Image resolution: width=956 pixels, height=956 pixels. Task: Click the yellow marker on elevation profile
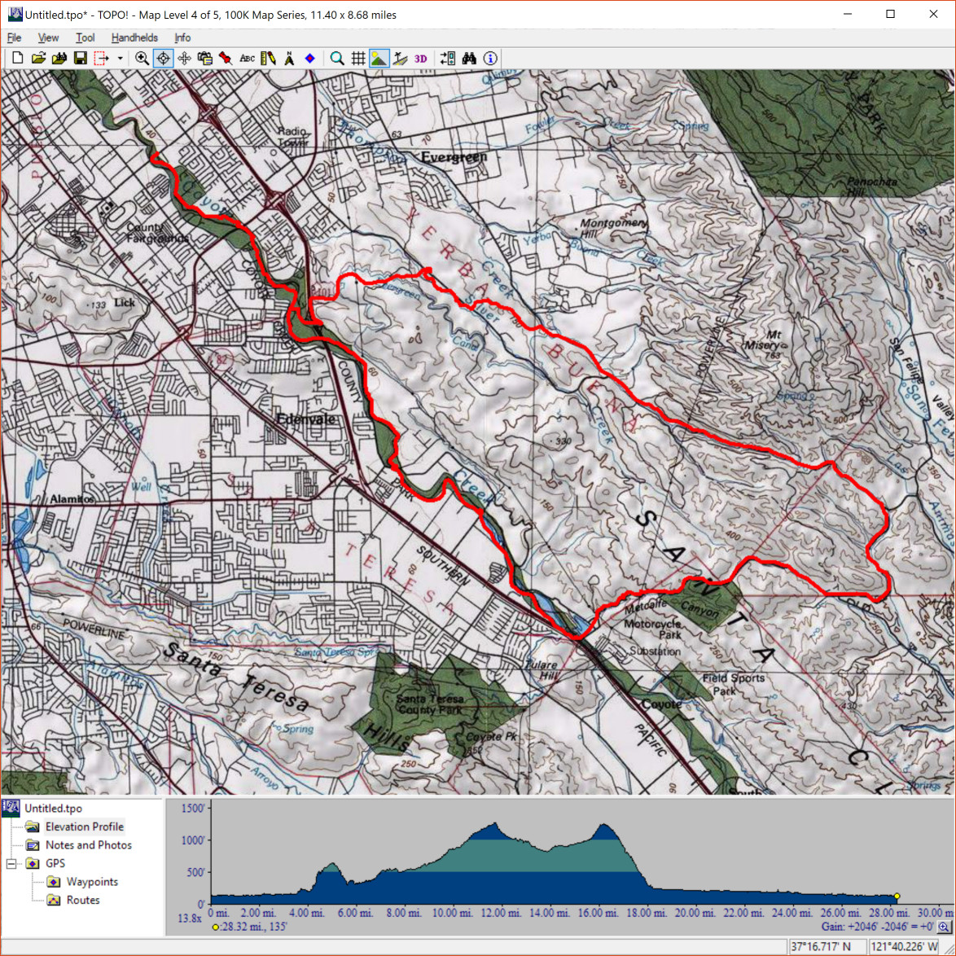click(x=897, y=896)
